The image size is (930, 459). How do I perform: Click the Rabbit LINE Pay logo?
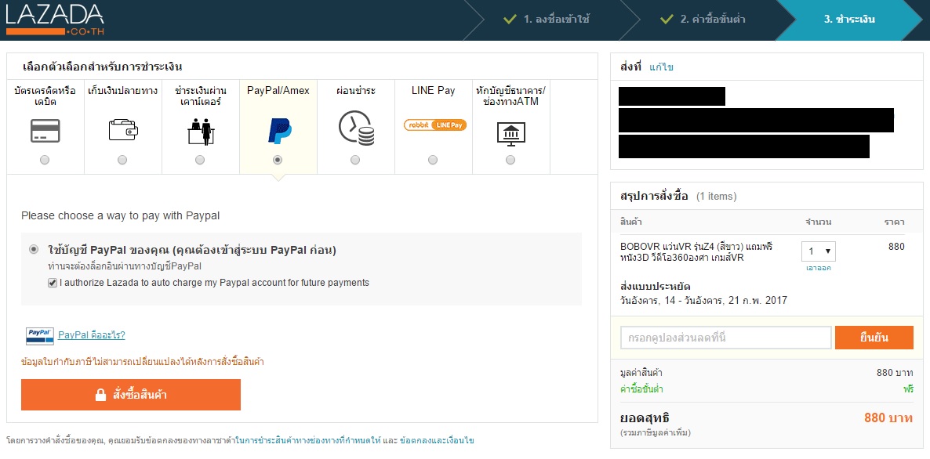434,125
